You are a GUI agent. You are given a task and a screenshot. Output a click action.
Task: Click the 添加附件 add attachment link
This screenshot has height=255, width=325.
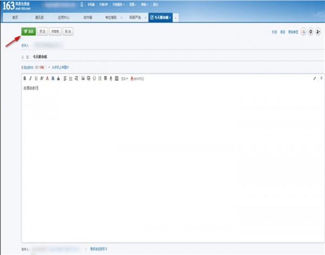click(28, 68)
